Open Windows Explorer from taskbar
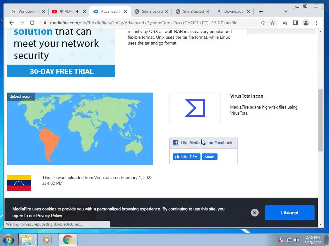The width and height of the screenshot is (329, 246). click(27, 240)
